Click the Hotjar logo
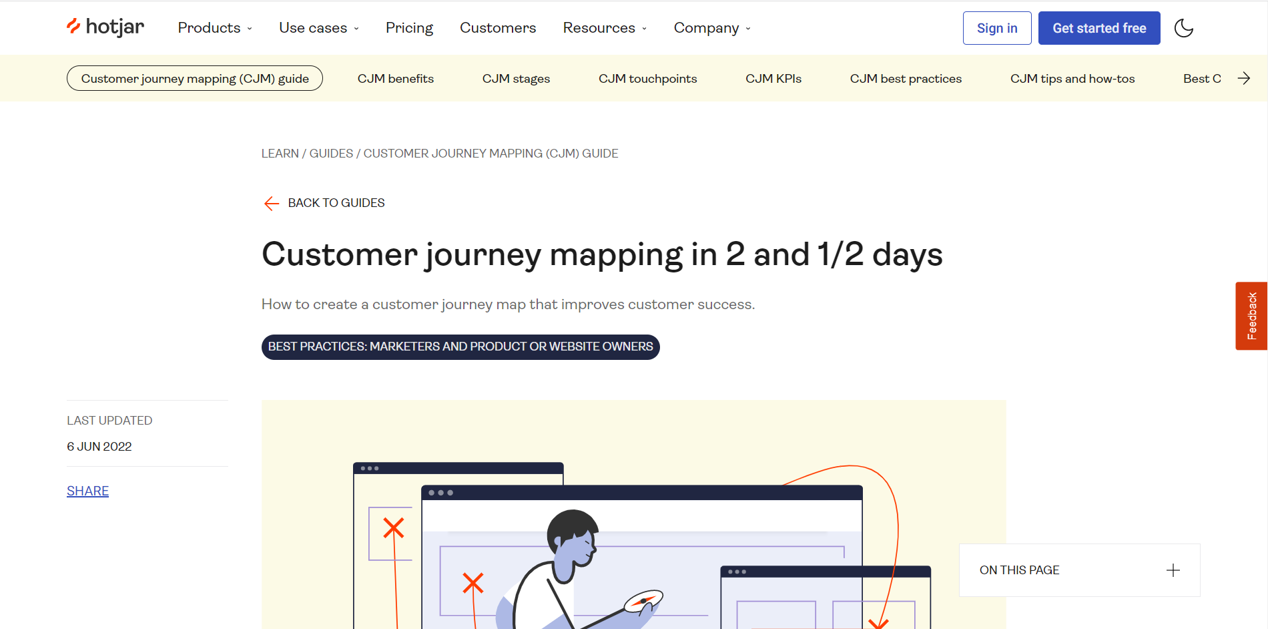 tap(105, 27)
